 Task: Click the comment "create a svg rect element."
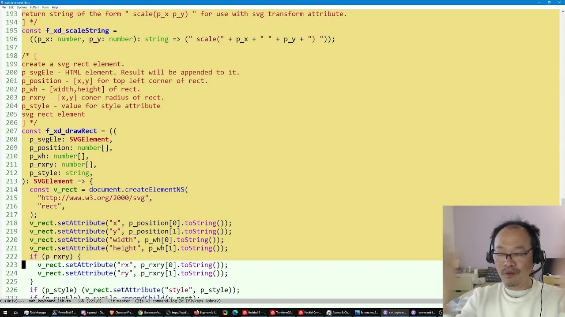click(x=73, y=64)
